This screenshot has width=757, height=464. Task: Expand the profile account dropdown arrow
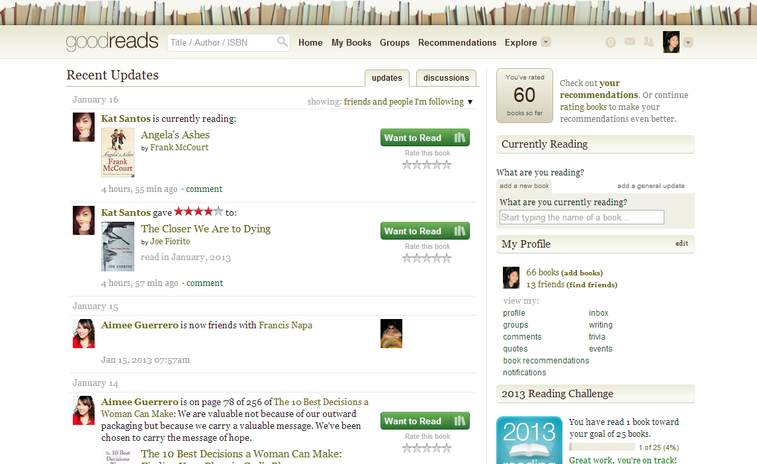[688, 42]
